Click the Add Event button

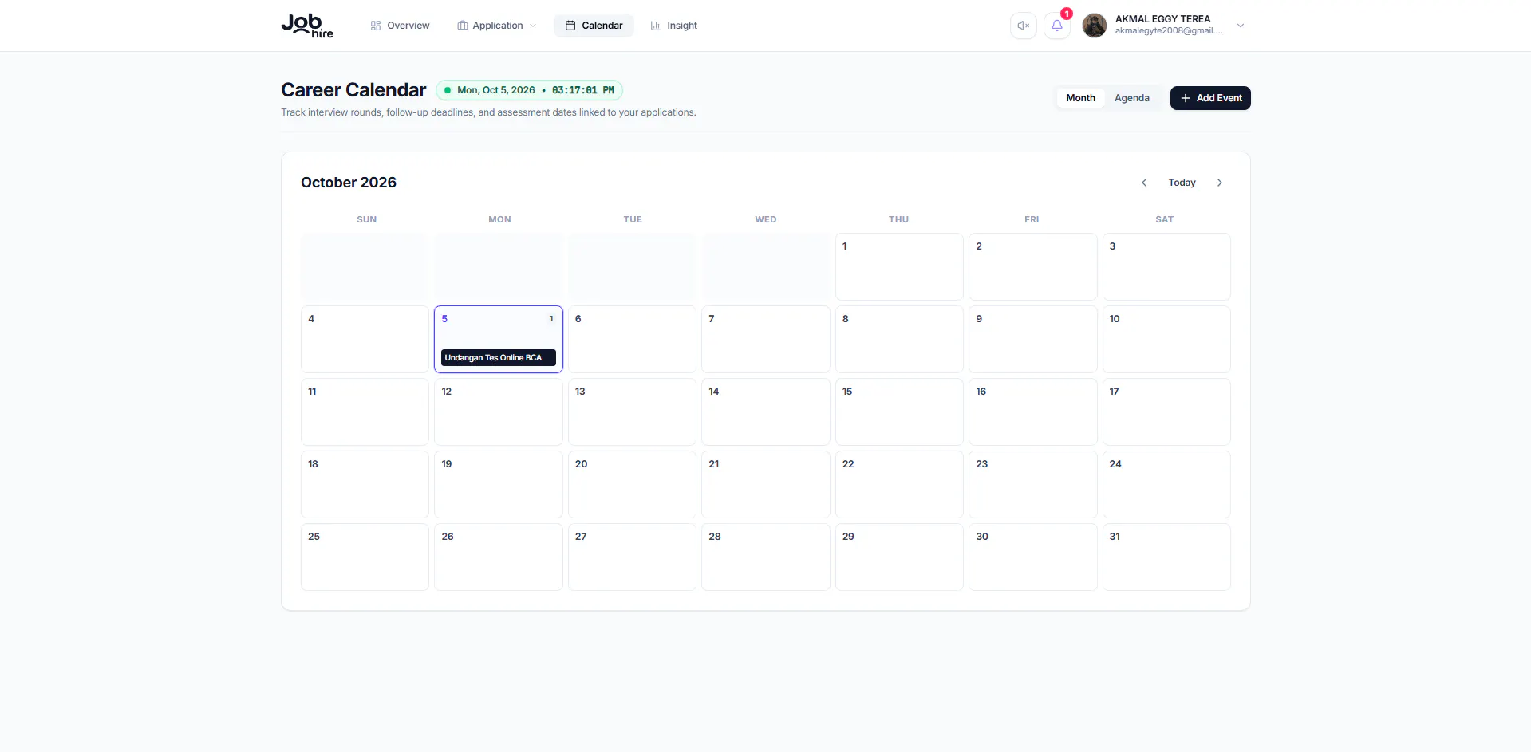pyautogui.click(x=1210, y=98)
